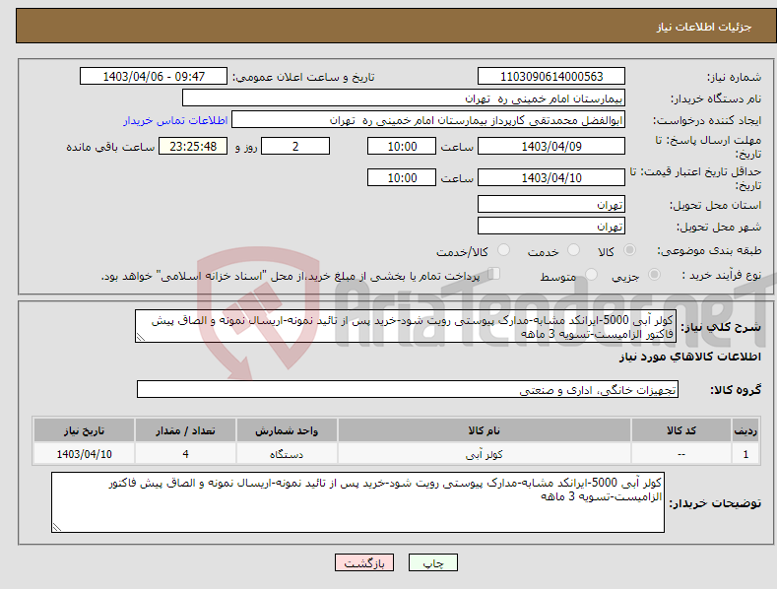Viewport: 777px width, 589px height.
Task: Click the توضیحات خریدار textarea
Action: (x=357, y=502)
